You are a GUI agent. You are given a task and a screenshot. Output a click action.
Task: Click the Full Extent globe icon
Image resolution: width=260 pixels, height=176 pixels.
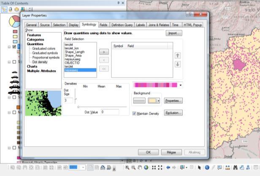(x=146, y=168)
